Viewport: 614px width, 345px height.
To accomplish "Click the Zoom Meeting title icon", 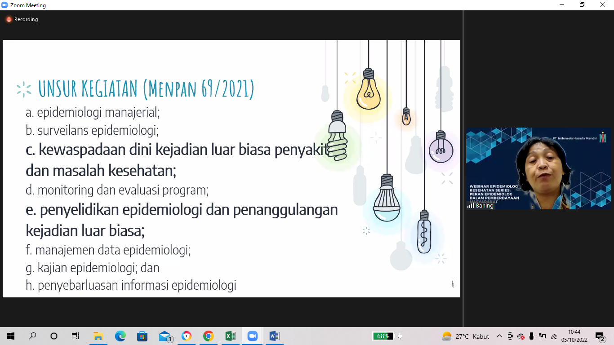I will [5, 5].
